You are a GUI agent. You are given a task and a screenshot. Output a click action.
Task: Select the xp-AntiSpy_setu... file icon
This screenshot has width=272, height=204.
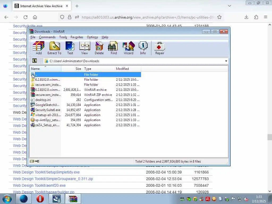(32, 120)
